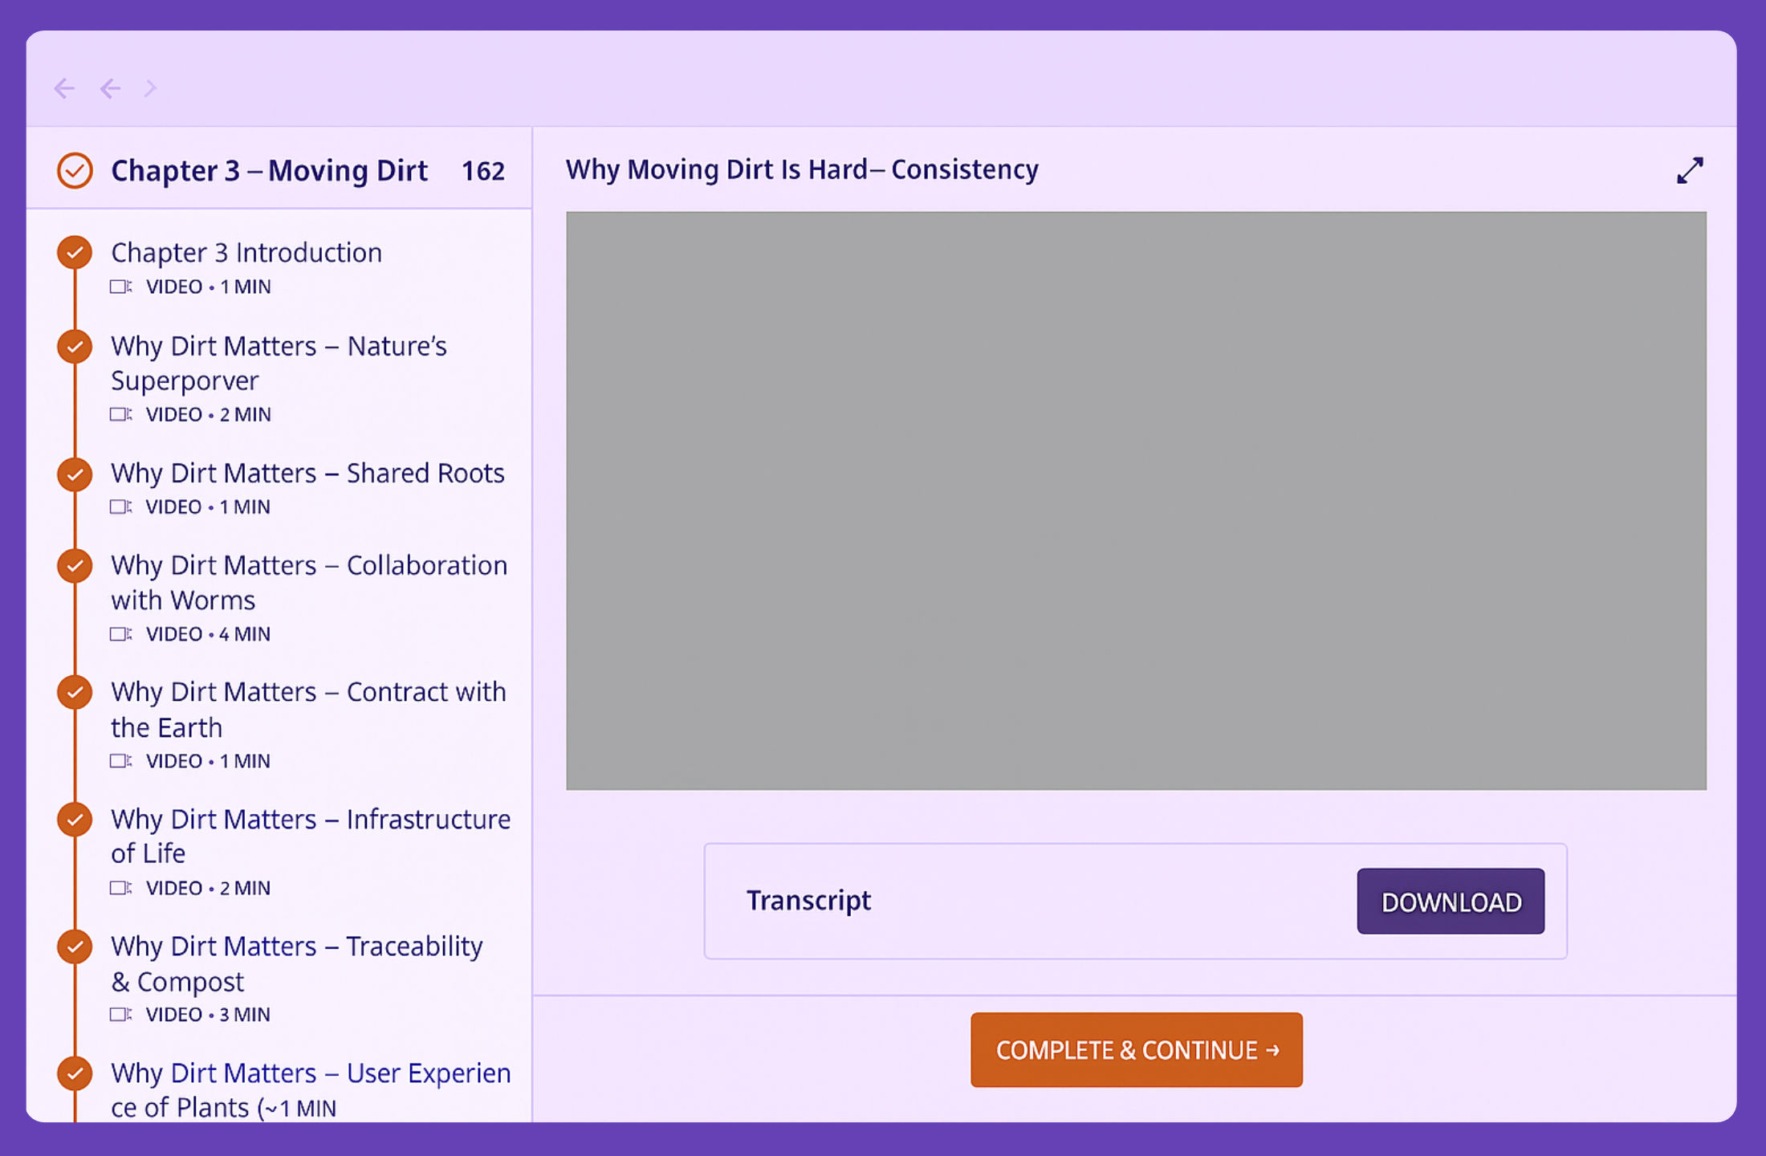
Task: Click video icon under Collaboration with Worms
Action: click(120, 634)
